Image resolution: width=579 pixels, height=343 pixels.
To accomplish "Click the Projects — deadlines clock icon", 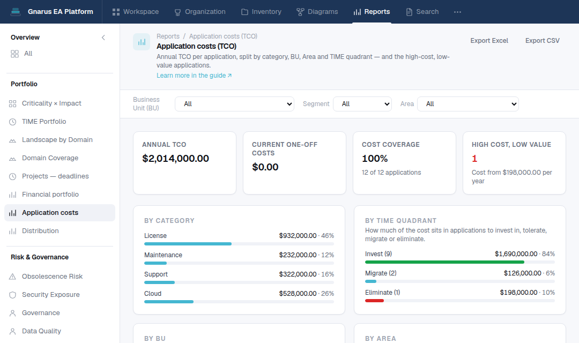I will 12,176.
